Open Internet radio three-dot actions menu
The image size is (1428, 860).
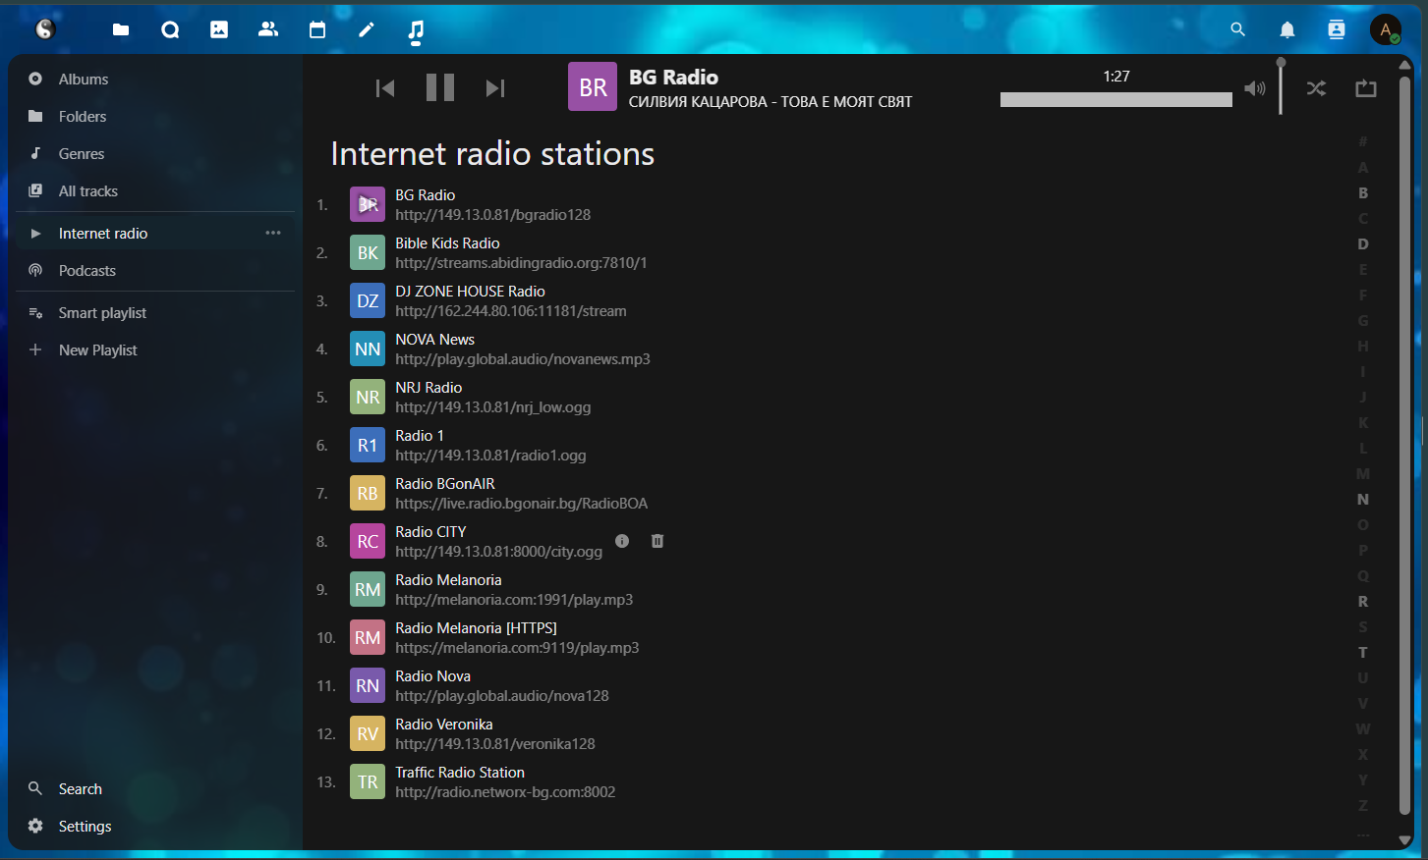(273, 233)
